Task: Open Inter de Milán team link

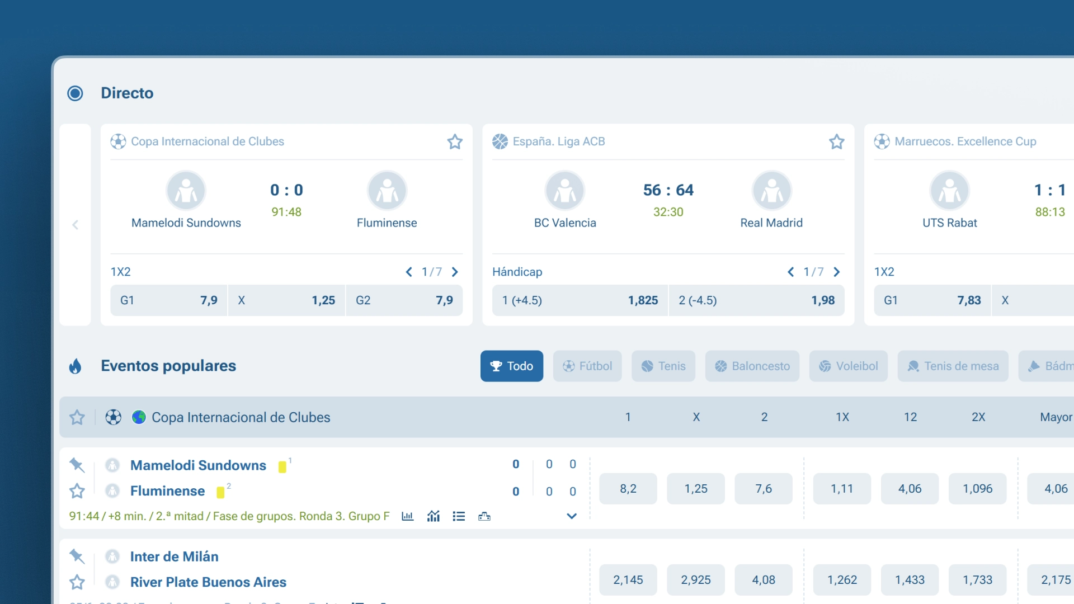Action: (x=175, y=556)
